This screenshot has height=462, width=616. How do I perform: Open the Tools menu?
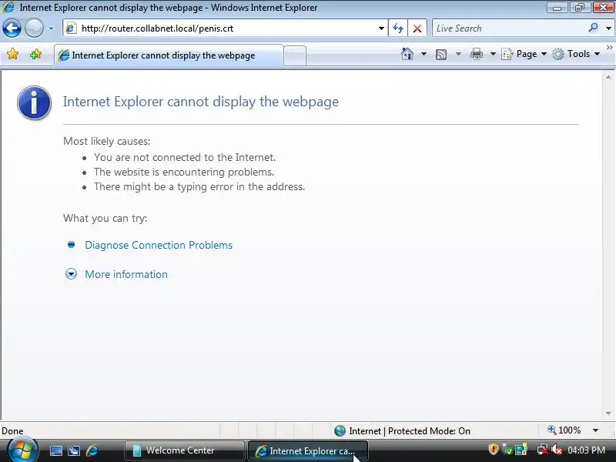coord(576,54)
